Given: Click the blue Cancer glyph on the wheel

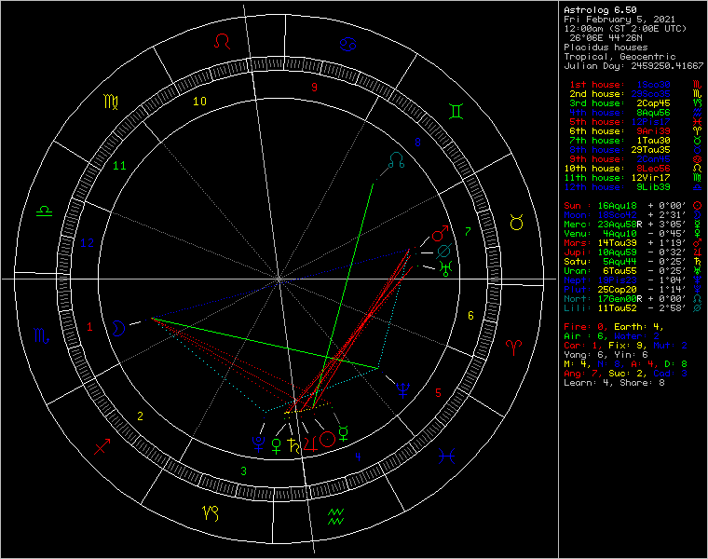Looking at the screenshot, I should point(348,44).
